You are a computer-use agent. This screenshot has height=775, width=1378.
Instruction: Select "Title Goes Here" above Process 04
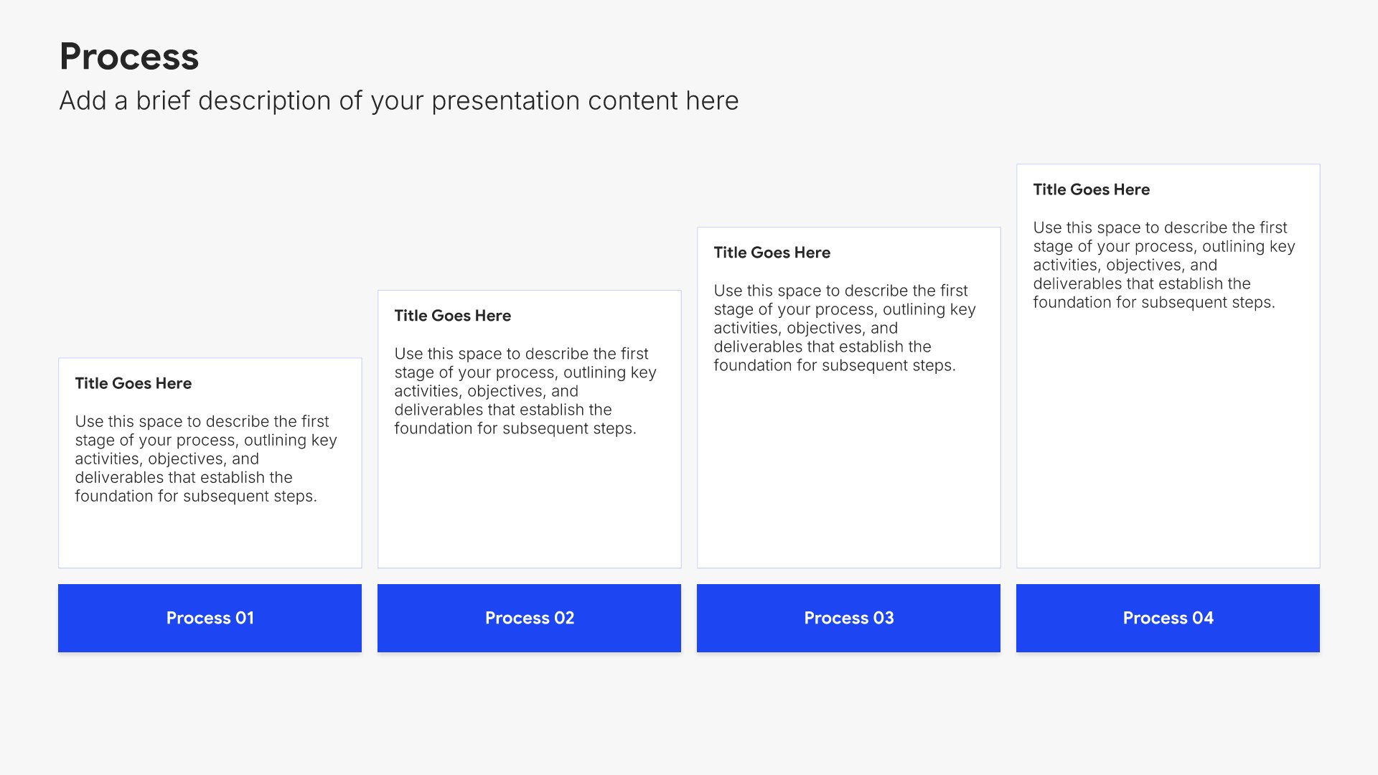point(1092,189)
